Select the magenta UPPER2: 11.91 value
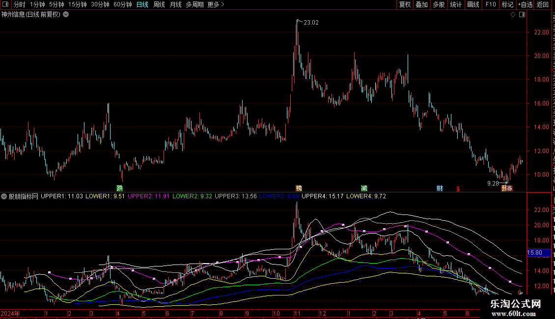 149,196
